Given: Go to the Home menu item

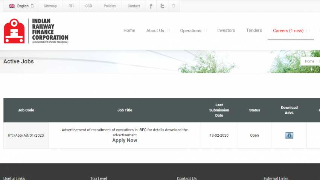Looking at the screenshot, I should (129, 31).
